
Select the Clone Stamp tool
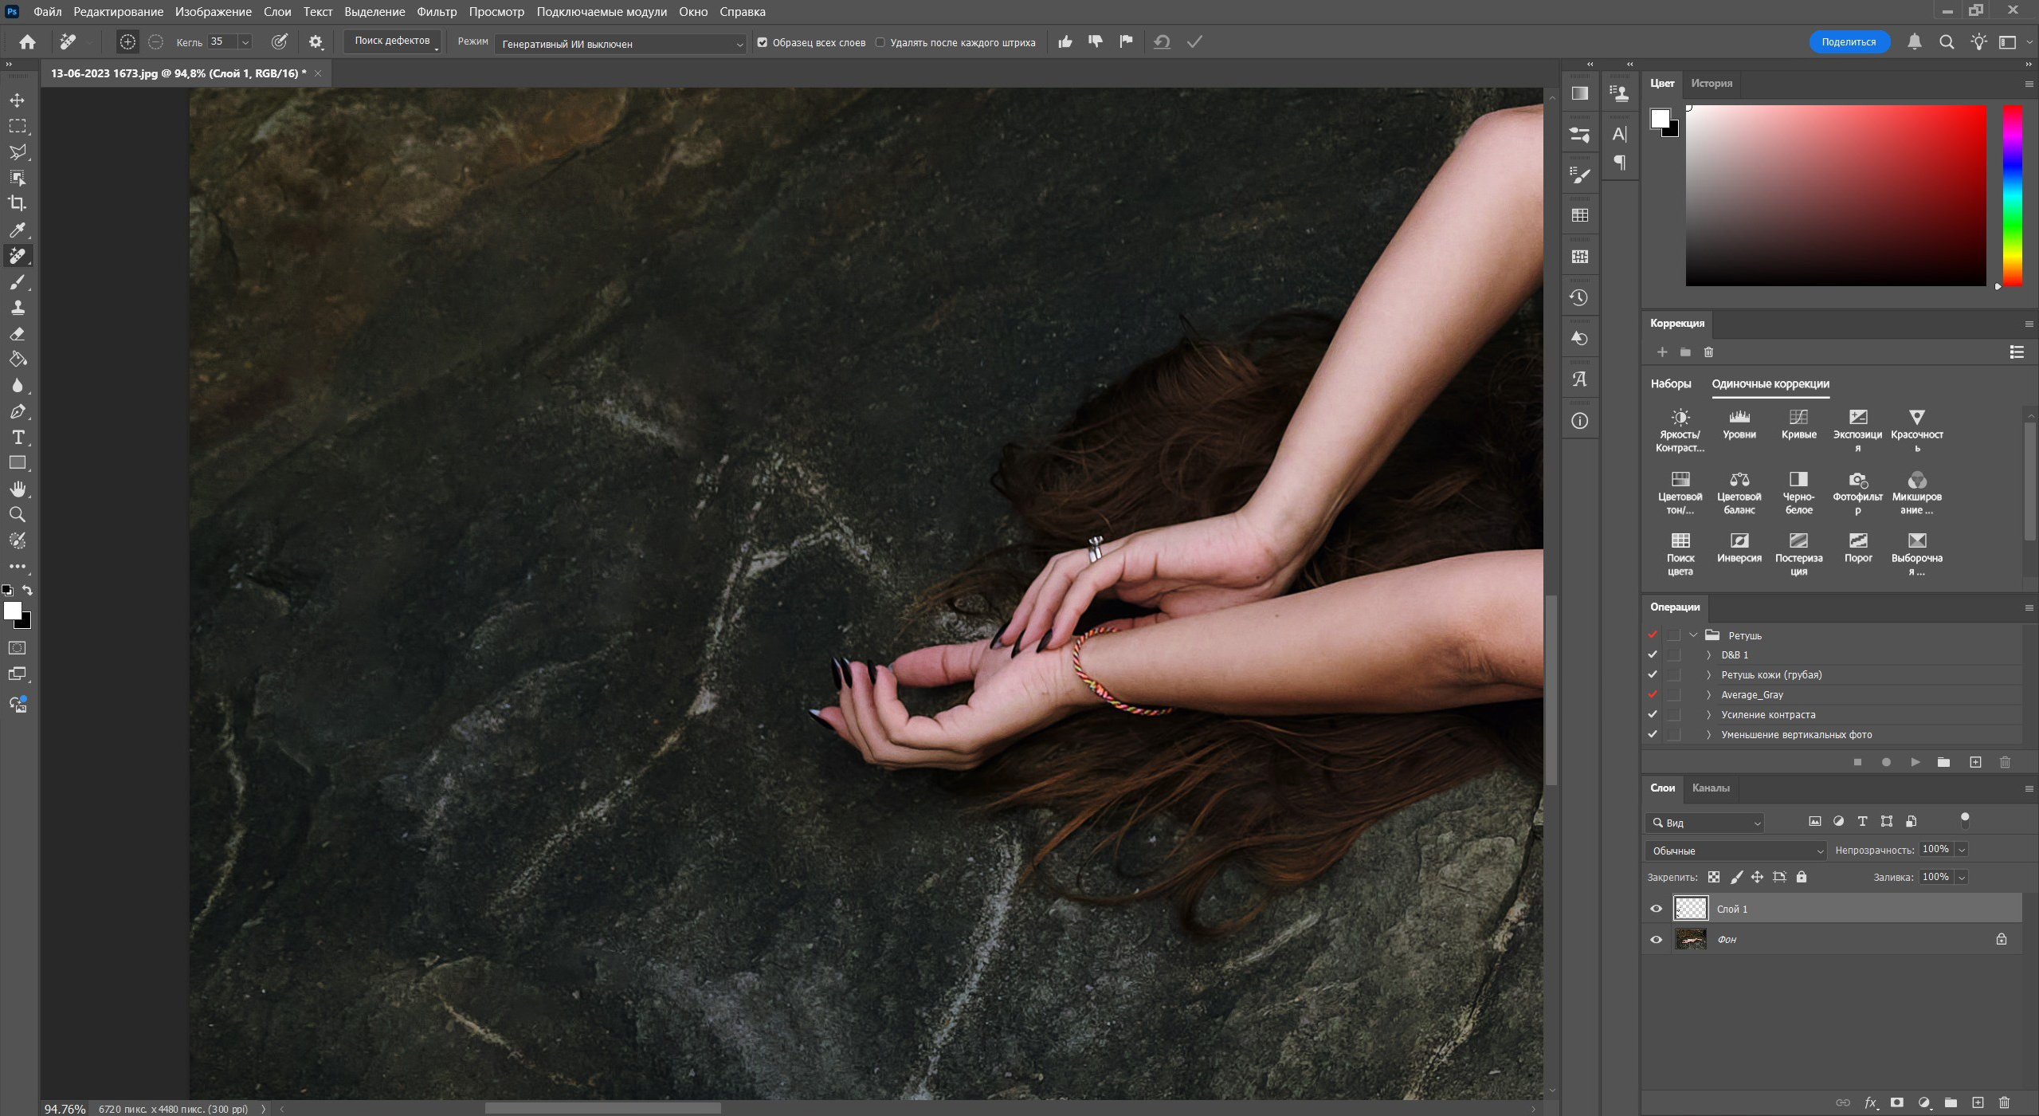pos(18,307)
